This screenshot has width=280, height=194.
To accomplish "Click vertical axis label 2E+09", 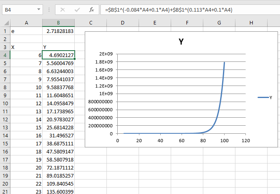I will click(x=106, y=54).
